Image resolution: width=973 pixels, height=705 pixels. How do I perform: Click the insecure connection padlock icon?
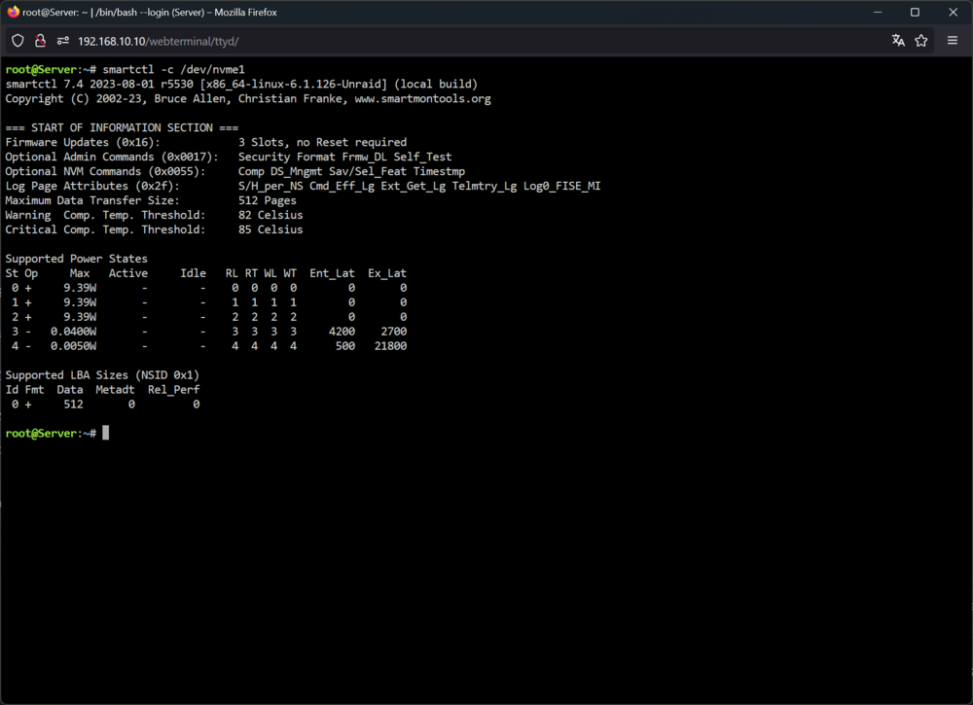click(40, 41)
